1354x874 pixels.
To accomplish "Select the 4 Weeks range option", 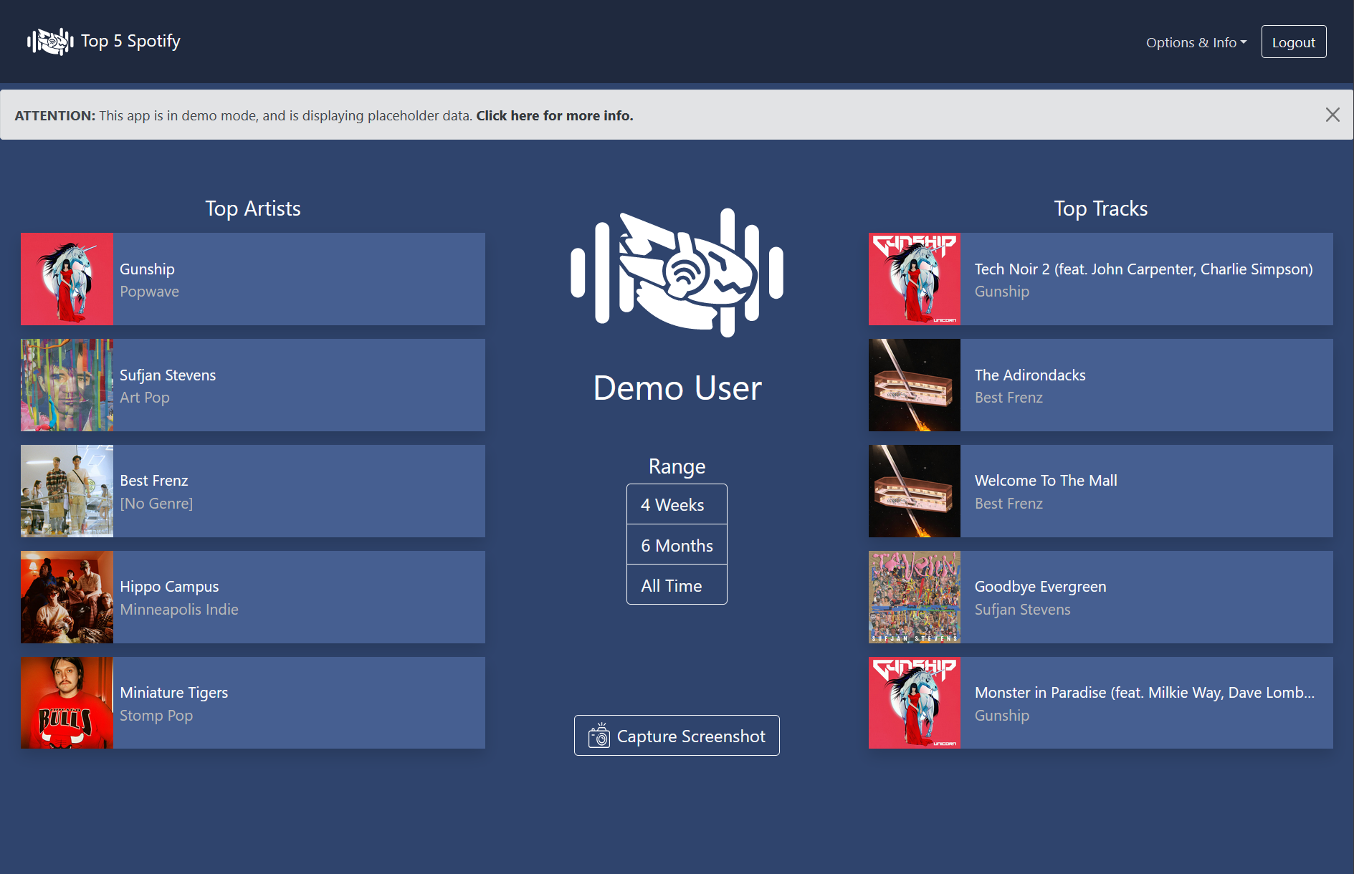I will tap(677, 504).
